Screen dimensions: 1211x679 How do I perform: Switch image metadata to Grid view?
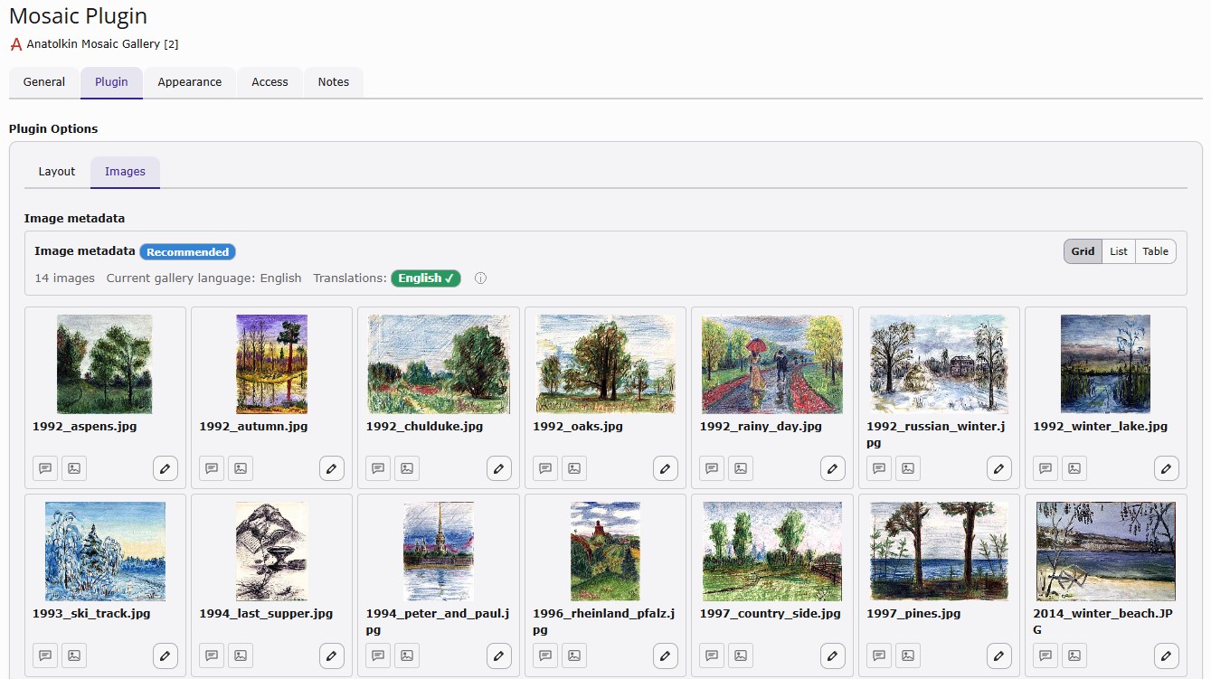(x=1083, y=251)
